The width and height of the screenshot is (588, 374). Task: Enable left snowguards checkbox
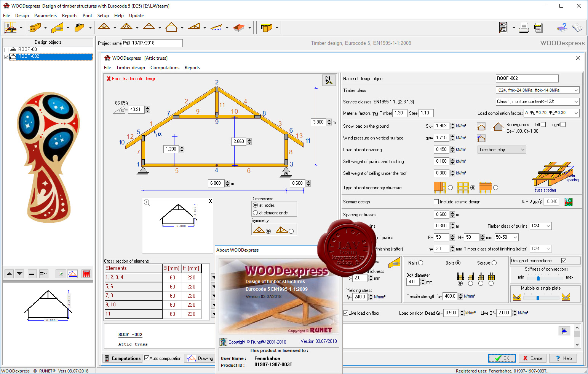click(543, 125)
